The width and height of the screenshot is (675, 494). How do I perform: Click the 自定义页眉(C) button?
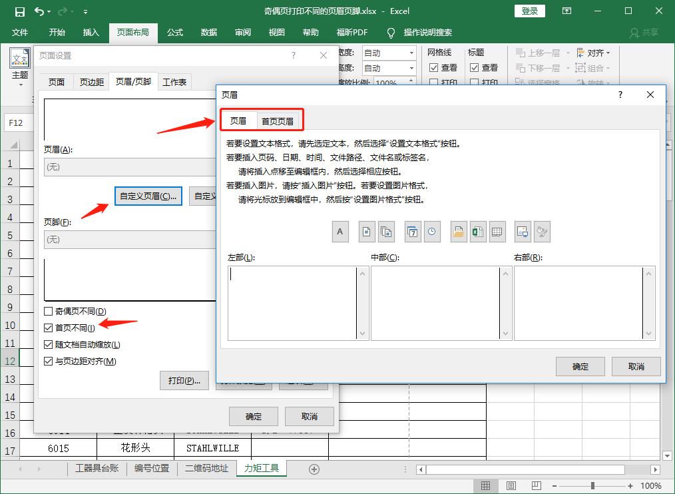(148, 196)
